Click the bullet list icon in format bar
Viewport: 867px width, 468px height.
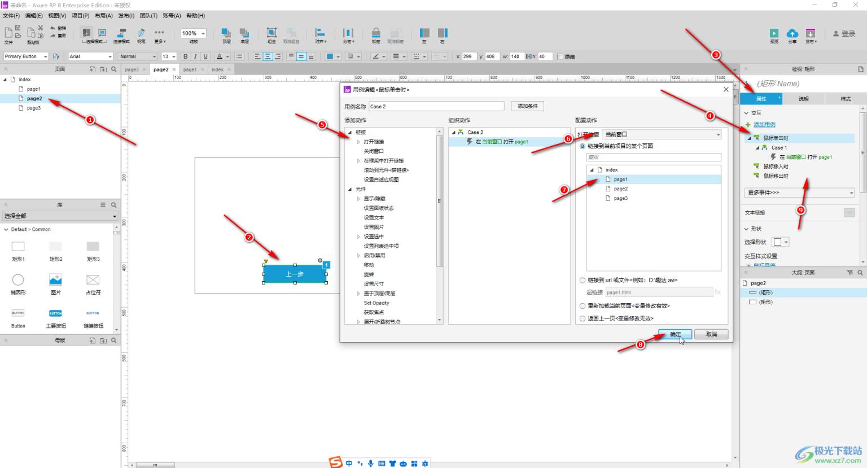(x=239, y=56)
